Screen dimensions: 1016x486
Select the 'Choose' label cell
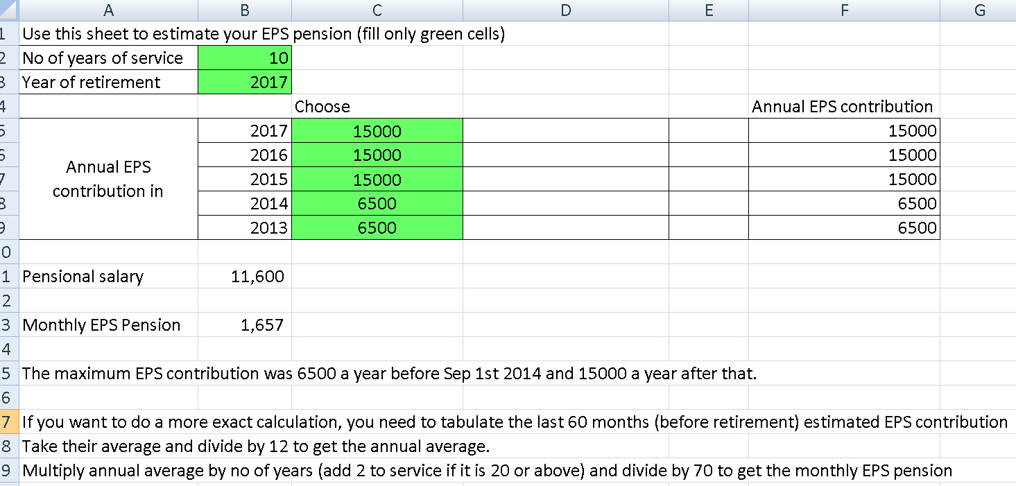point(377,106)
